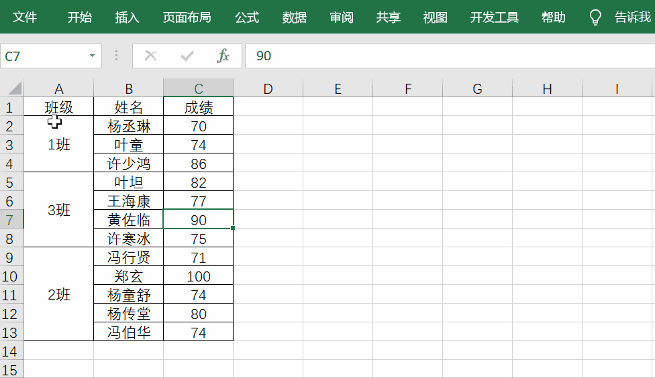The height and width of the screenshot is (378, 655).
Task: Select column C header
Action: 199,88
